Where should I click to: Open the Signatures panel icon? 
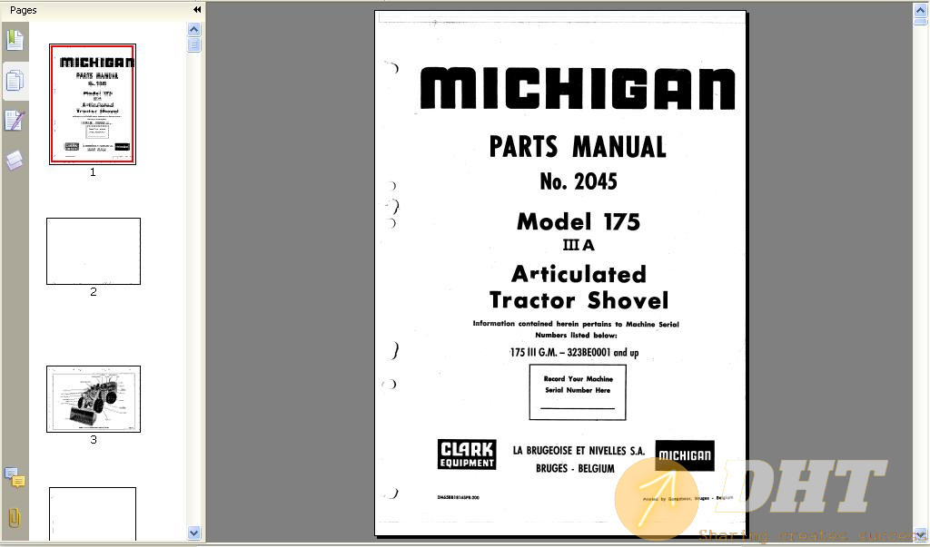[15, 121]
